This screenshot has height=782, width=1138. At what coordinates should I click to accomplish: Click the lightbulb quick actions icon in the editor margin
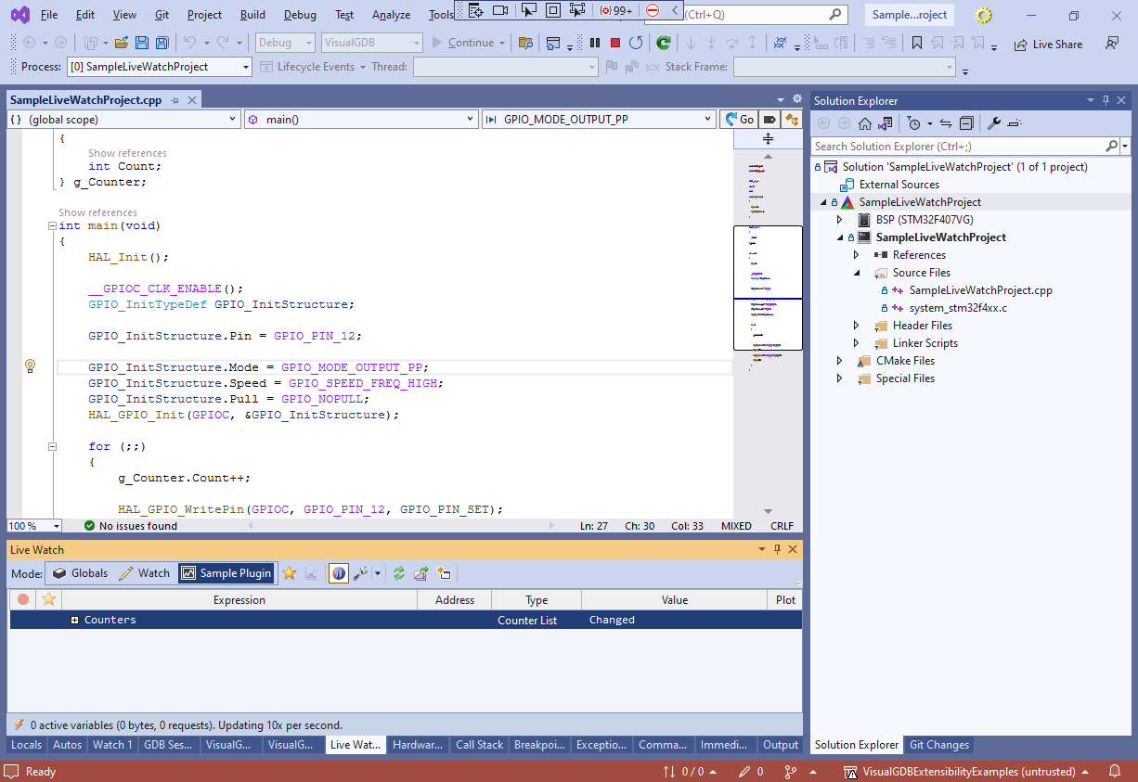30,366
